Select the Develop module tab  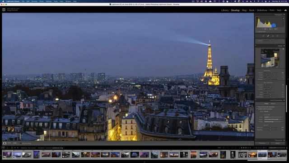click(235, 10)
